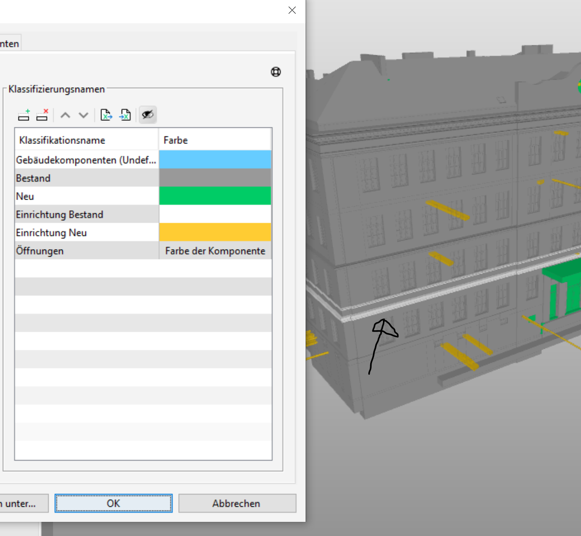Open the help lifebuoy icon

coord(276,72)
